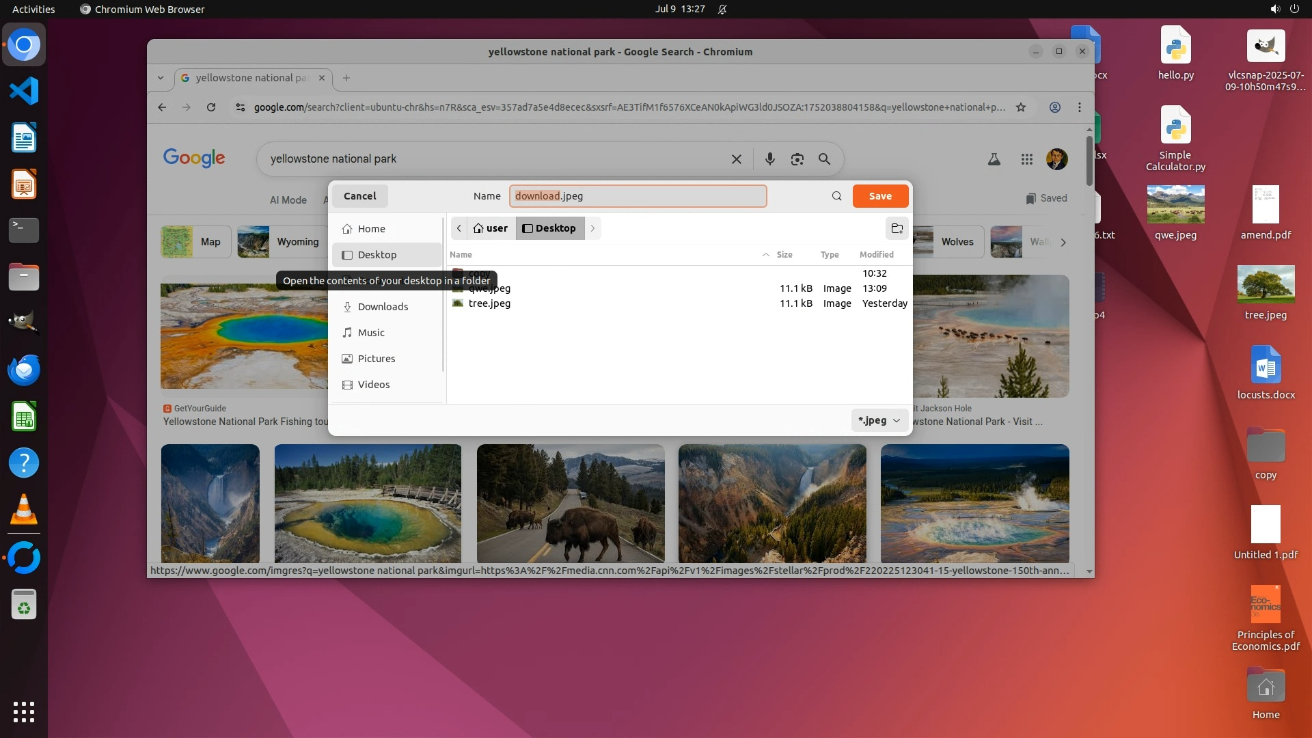The width and height of the screenshot is (1312, 738).
Task: Sort by the Name column header
Action: (x=461, y=254)
